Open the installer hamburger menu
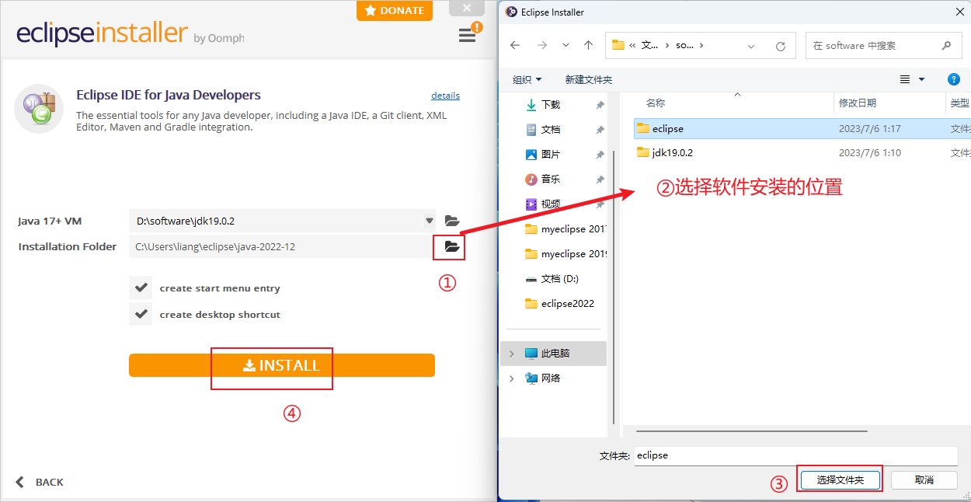This screenshot has width=971, height=502. click(467, 36)
